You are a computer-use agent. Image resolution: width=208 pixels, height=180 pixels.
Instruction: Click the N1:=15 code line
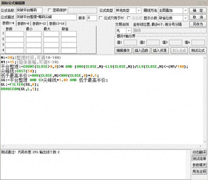tap(30, 62)
